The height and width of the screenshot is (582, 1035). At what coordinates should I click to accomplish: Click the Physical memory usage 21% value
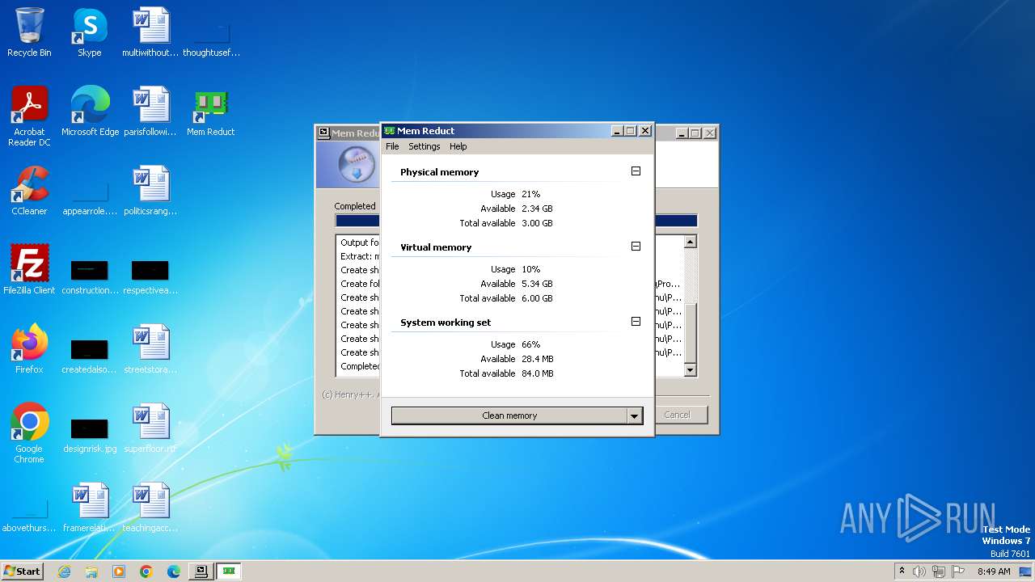point(531,194)
